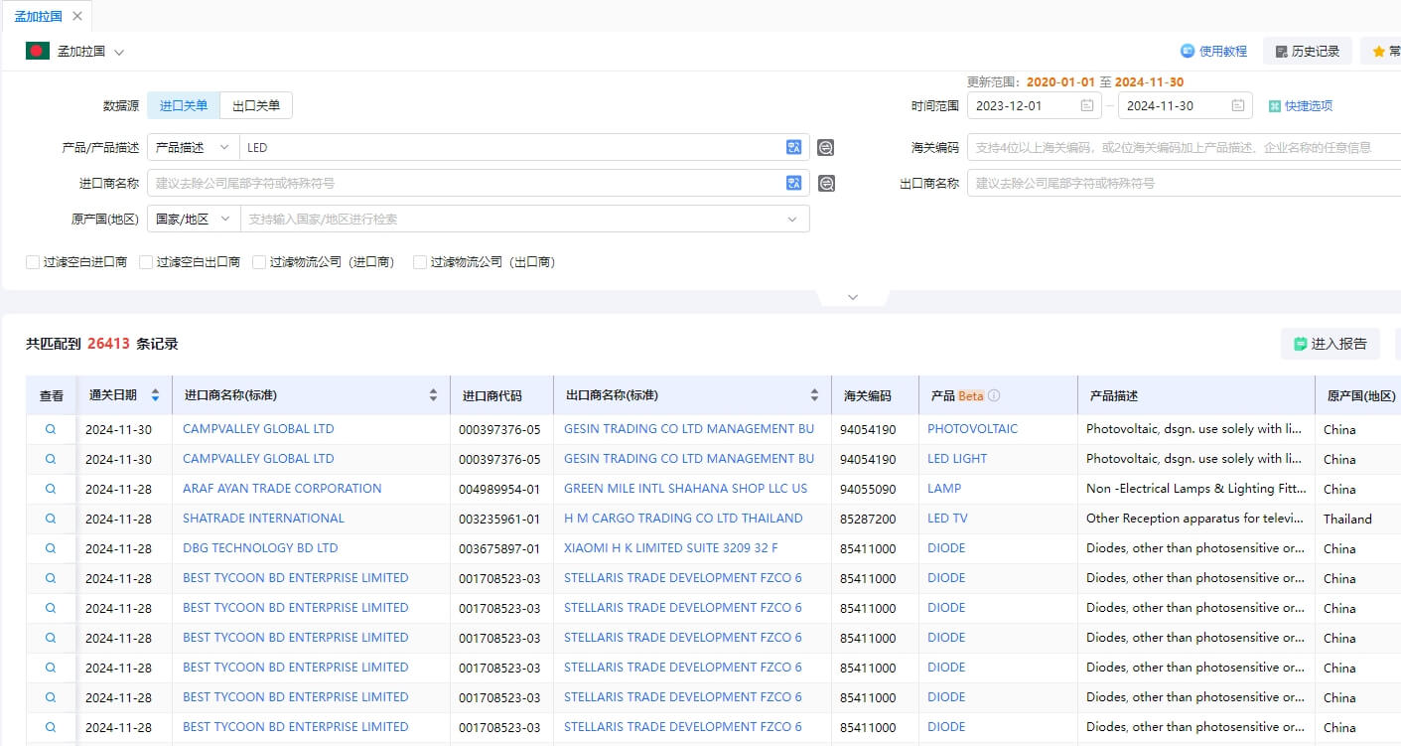The width and height of the screenshot is (1401, 746).
Task: Open batch input icon beside LED field
Action: pos(825,147)
